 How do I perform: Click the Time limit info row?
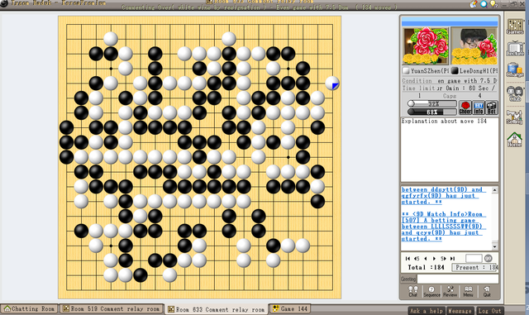pyautogui.click(x=450, y=88)
